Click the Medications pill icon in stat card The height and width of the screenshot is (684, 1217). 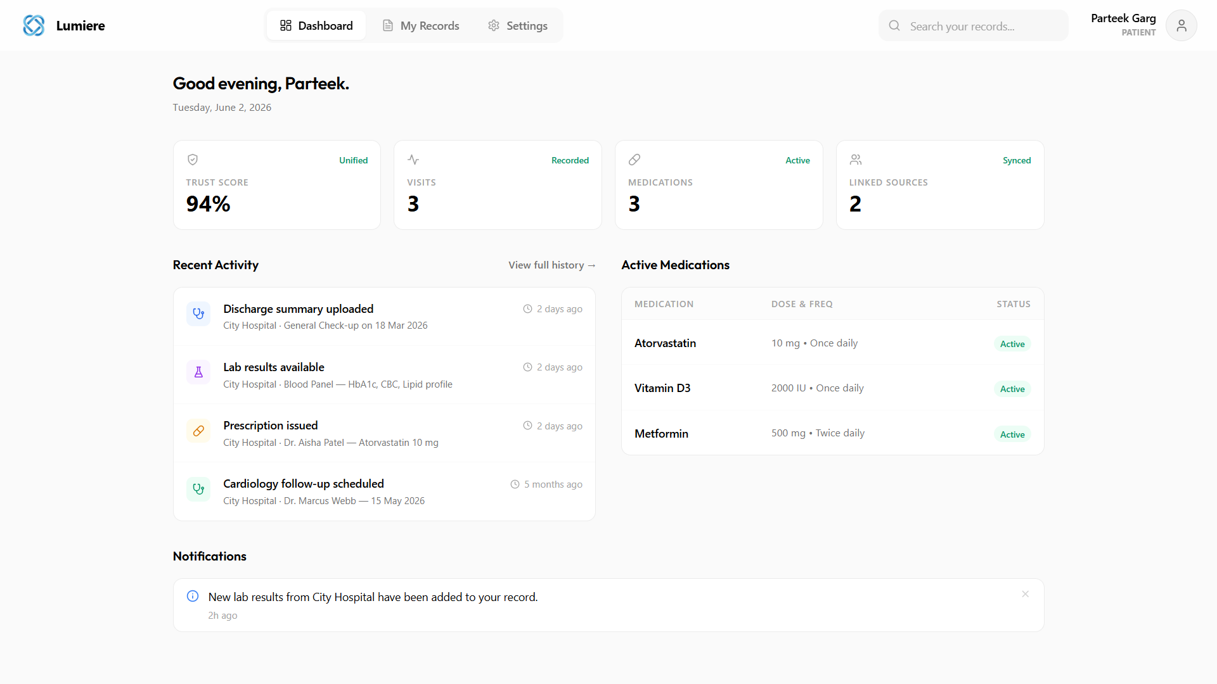point(634,160)
